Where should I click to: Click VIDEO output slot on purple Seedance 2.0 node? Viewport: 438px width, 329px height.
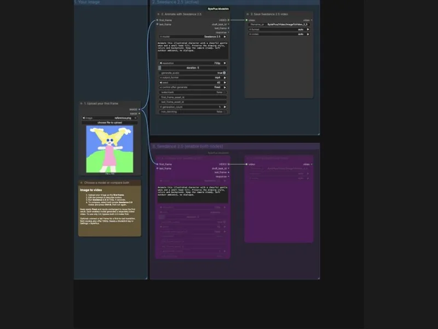228,164
